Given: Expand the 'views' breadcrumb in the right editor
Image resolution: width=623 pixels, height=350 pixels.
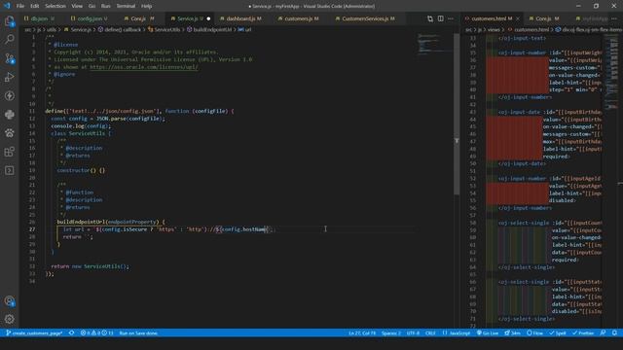Looking at the screenshot, I should tap(494, 29).
